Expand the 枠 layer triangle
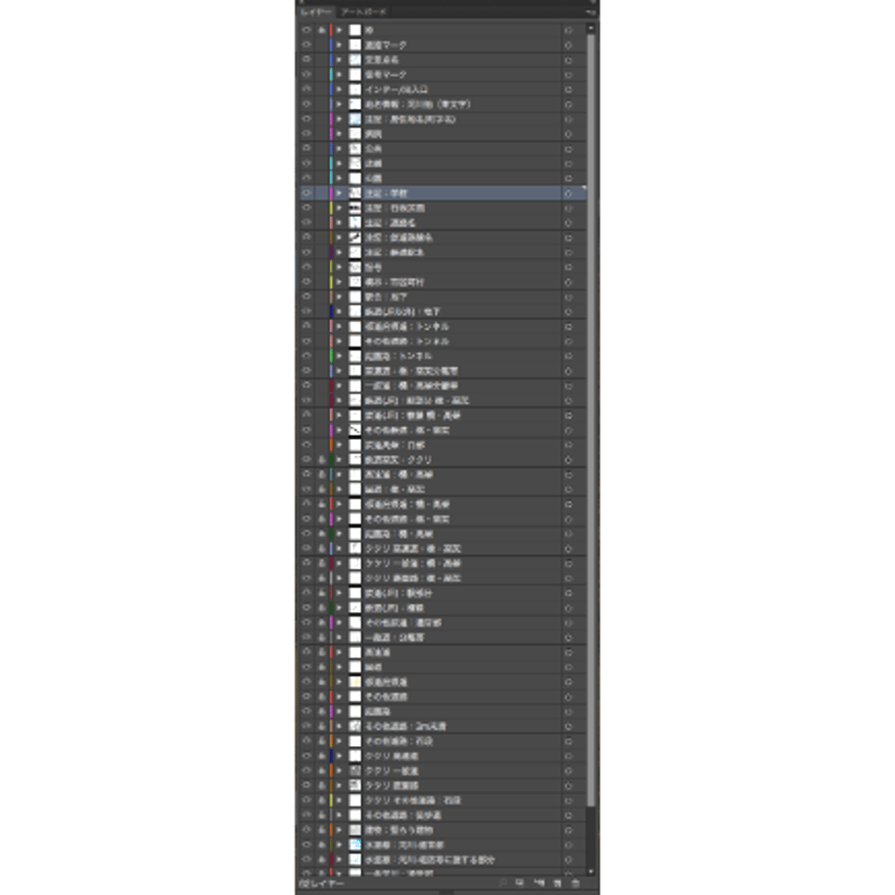This screenshot has height=895, width=895. pyautogui.click(x=340, y=30)
